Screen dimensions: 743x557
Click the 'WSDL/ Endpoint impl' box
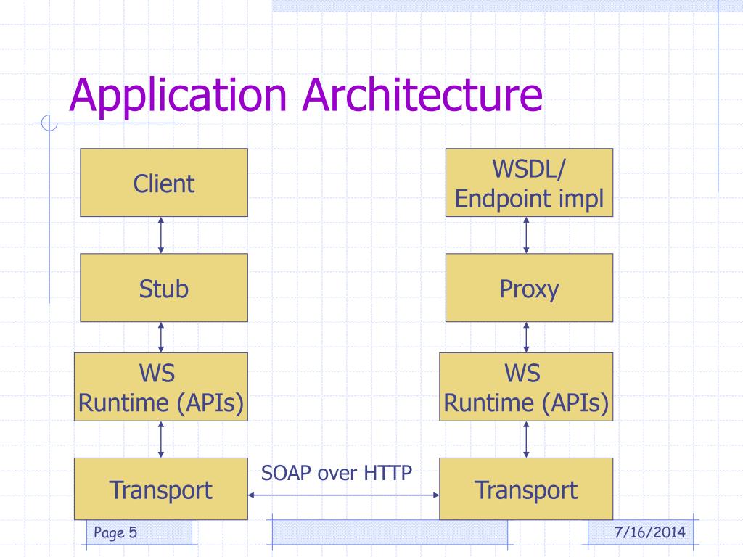click(529, 182)
